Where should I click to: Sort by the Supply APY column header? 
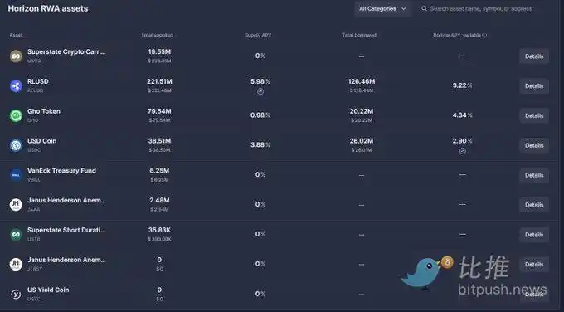coord(258,35)
